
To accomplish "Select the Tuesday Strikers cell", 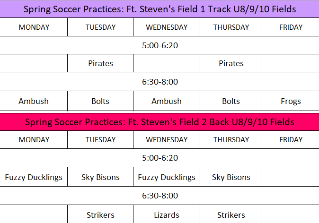I will (x=100, y=215).
